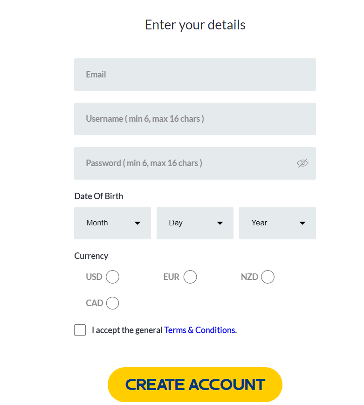Open the Month dropdown
The image size is (364, 405).
pyautogui.click(x=112, y=223)
